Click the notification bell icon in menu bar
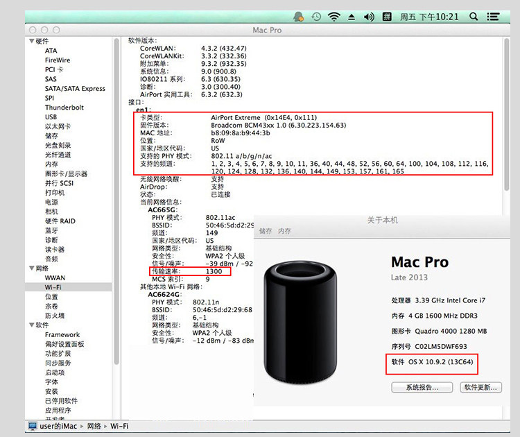This screenshot has height=437, width=520. click(298, 17)
